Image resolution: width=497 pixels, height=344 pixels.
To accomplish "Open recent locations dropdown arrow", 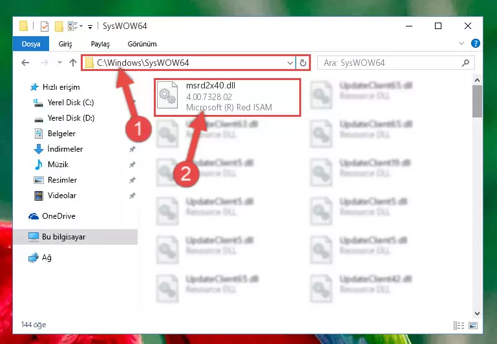I will 59,63.
